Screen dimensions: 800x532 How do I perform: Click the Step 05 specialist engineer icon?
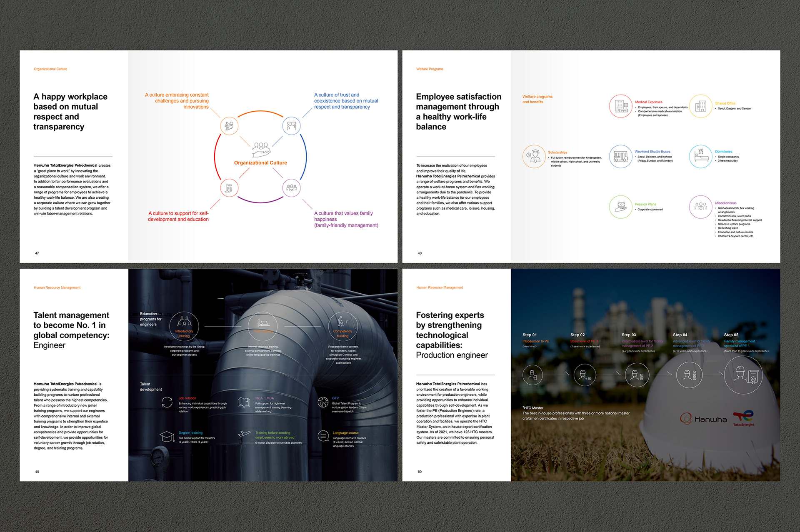pyautogui.click(x=744, y=375)
